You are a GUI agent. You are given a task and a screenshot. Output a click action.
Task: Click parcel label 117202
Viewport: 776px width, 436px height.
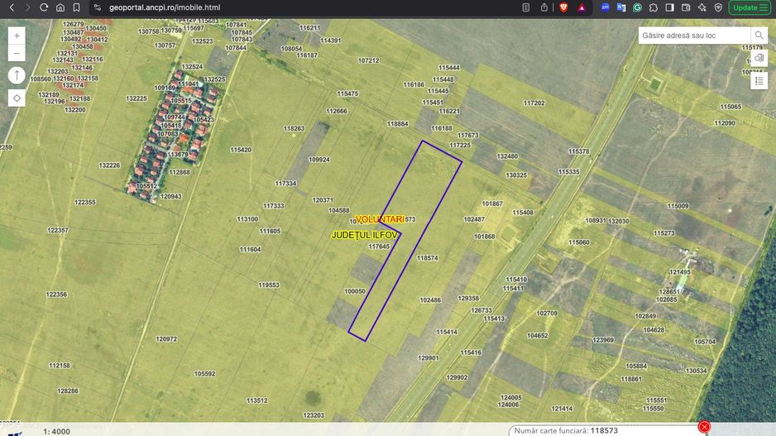pyautogui.click(x=534, y=103)
